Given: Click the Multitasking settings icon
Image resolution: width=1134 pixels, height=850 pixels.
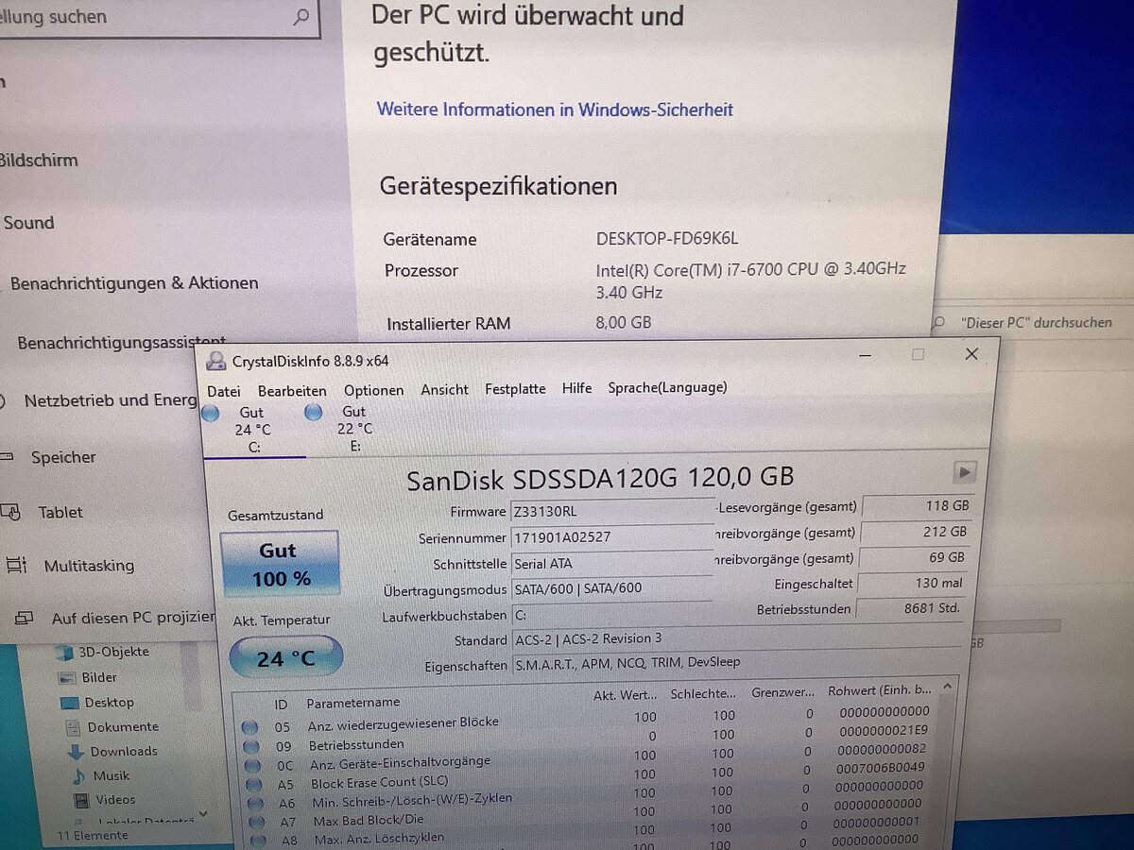Looking at the screenshot, I should click(16, 566).
